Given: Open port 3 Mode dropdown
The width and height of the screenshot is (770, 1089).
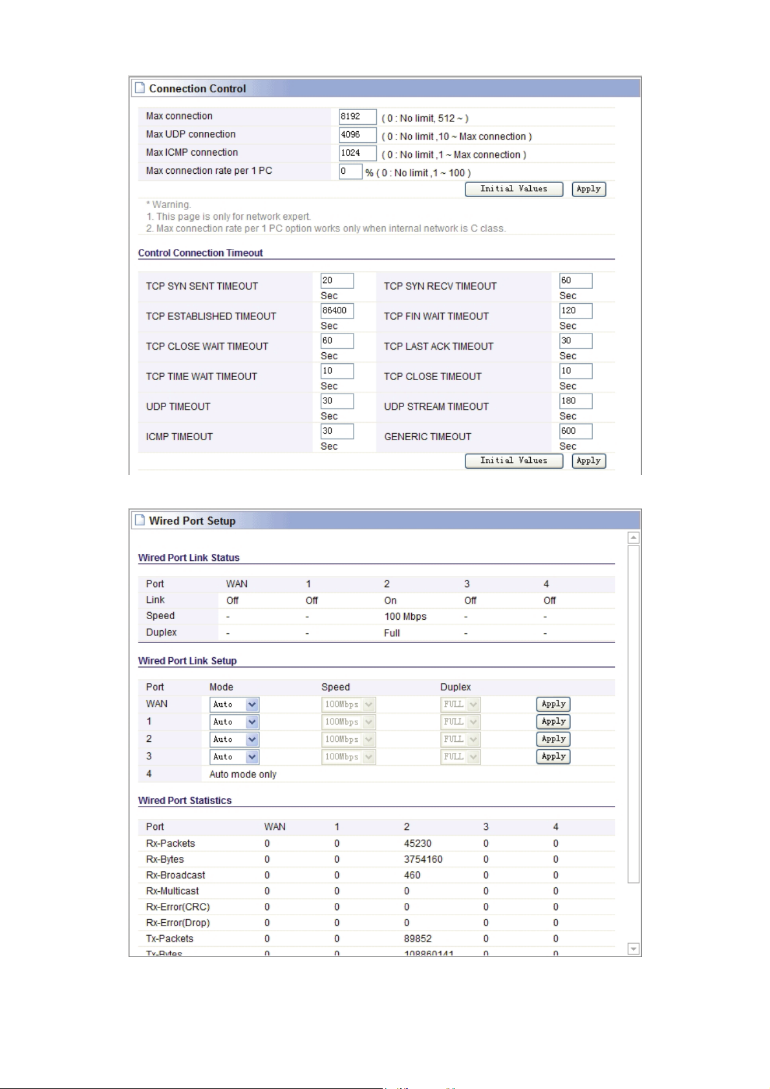Looking at the screenshot, I should pyautogui.click(x=234, y=757).
